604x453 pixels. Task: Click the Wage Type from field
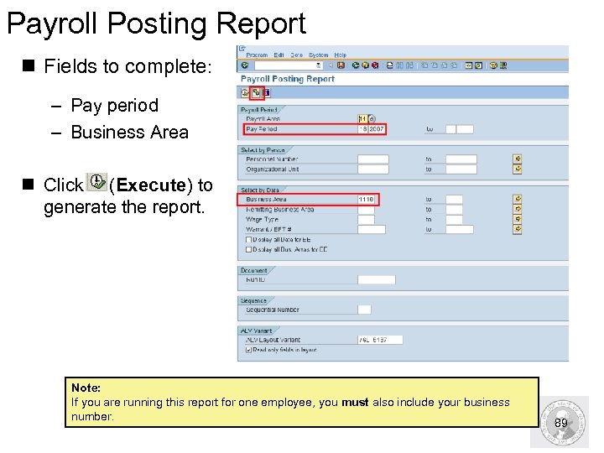[x=366, y=220]
